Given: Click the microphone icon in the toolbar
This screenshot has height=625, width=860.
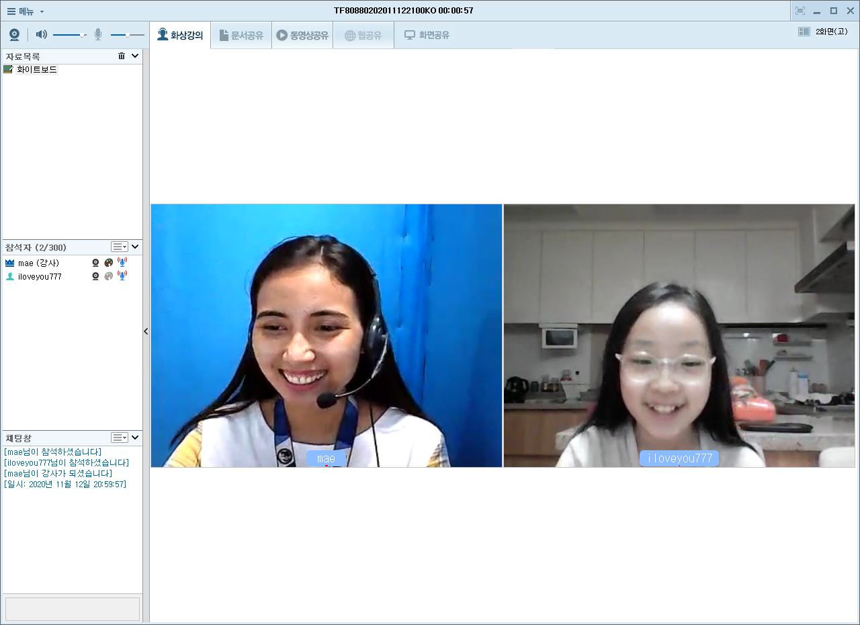Looking at the screenshot, I should (98, 34).
